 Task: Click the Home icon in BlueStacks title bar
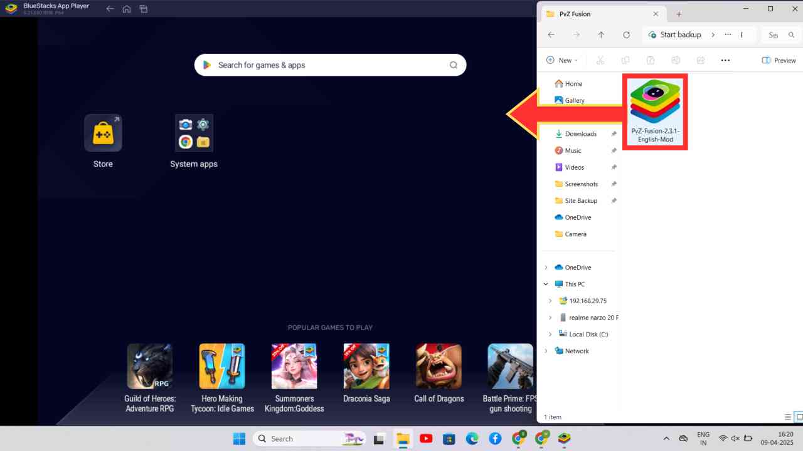(127, 9)
